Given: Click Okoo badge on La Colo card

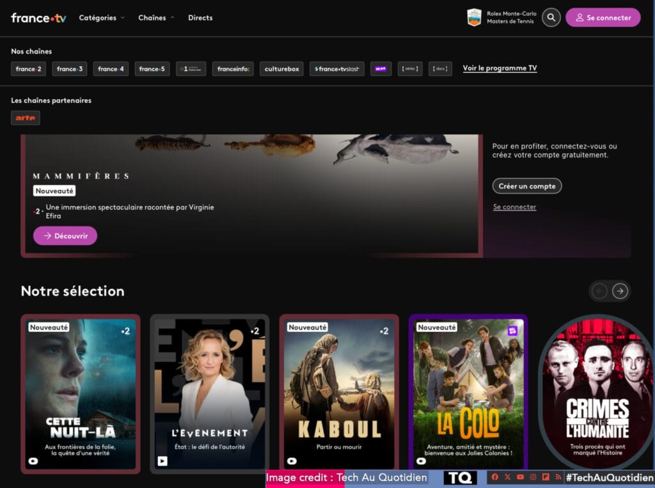Looking at the screenshot, I should pyautogui.click(x=512, y=331).
